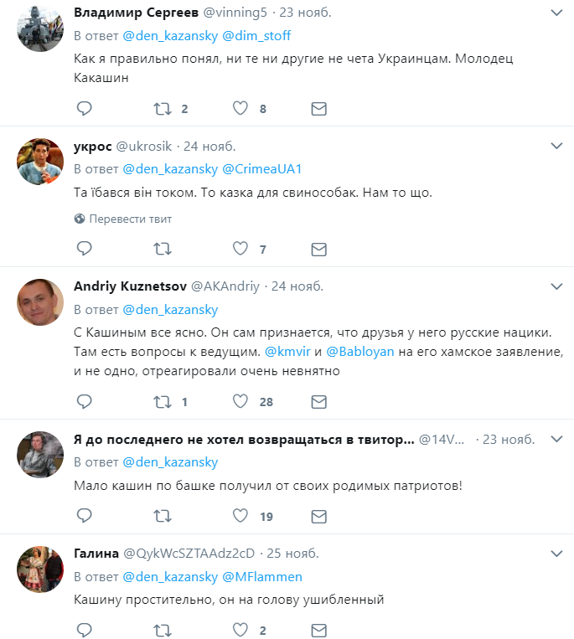574x639 pixels.
Task: Like Andriy Kuznetsov's tweet with 28 likes
Action: [x=240, y=402]
